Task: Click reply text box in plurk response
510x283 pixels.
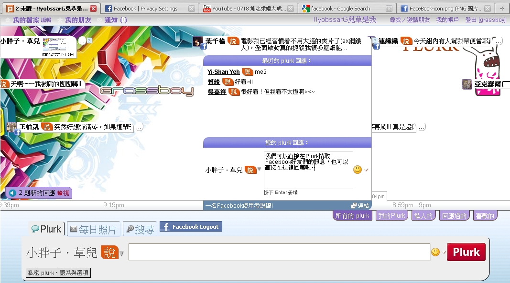Action: (308, 170)
